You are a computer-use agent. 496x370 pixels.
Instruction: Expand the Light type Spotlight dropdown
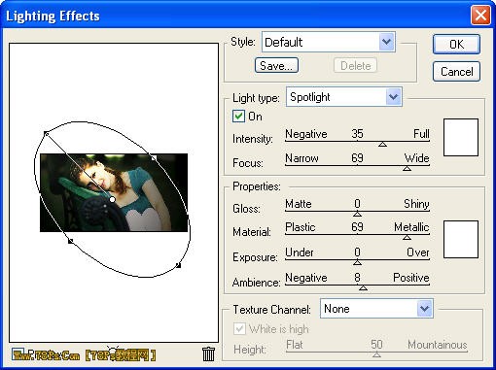[x=344, y=96]
